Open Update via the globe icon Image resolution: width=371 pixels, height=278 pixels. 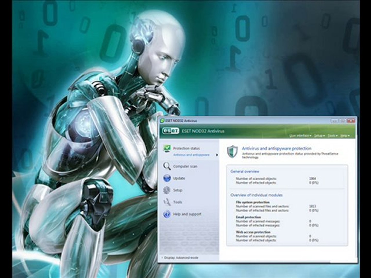tap(167, 178)
